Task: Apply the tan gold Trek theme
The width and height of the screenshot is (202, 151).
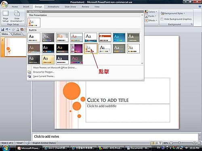Action: (48, 60)
